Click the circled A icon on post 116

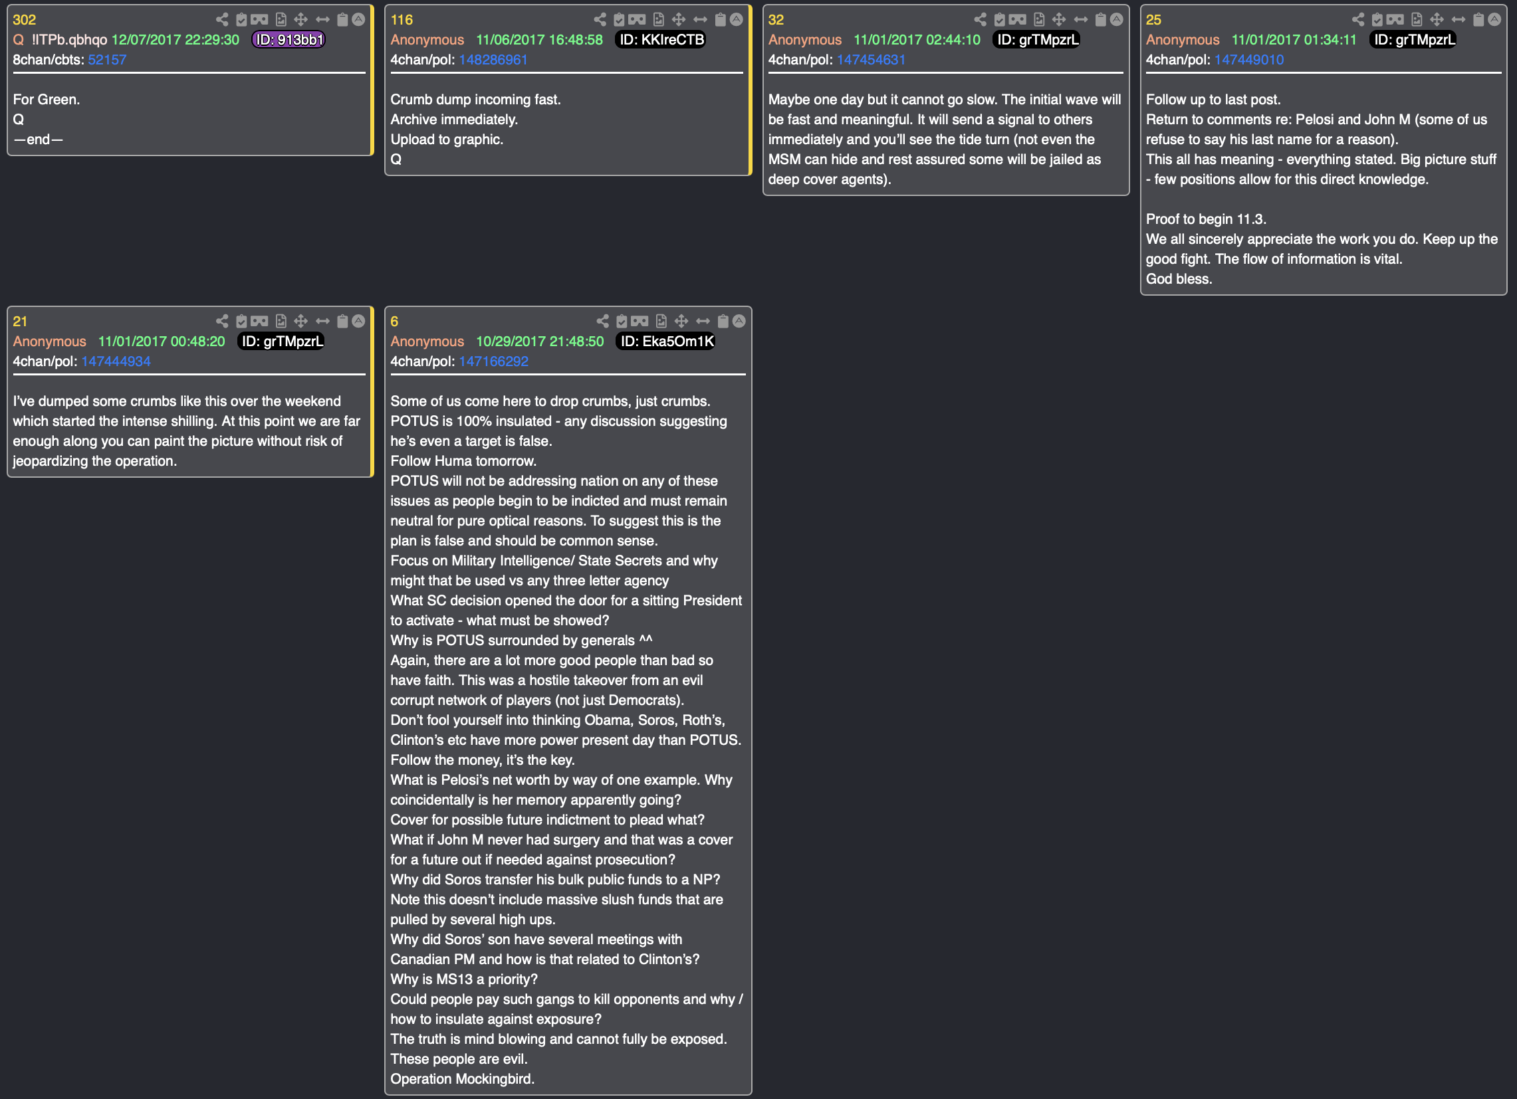(x=737, y=19)
